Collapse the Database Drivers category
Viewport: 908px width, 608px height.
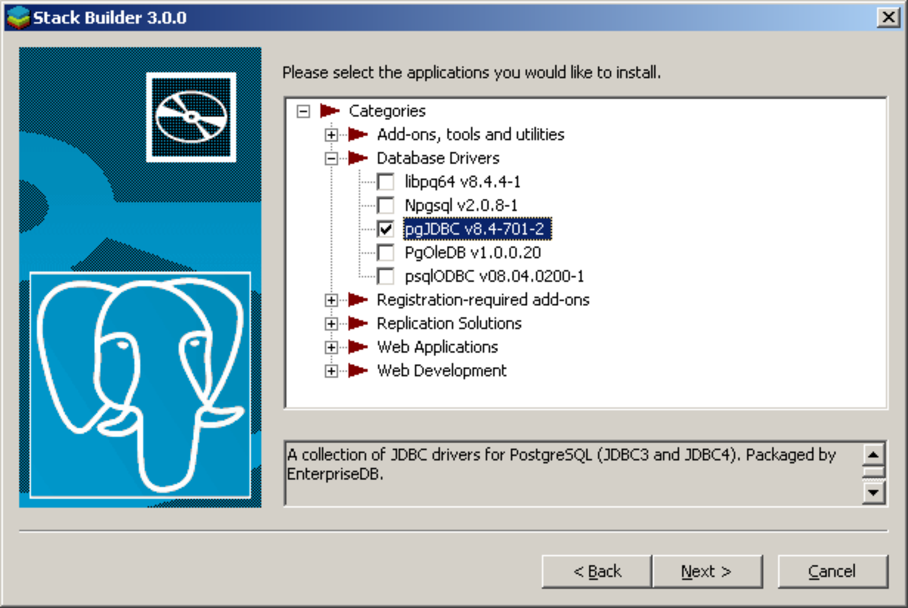[x=331, y=158]
